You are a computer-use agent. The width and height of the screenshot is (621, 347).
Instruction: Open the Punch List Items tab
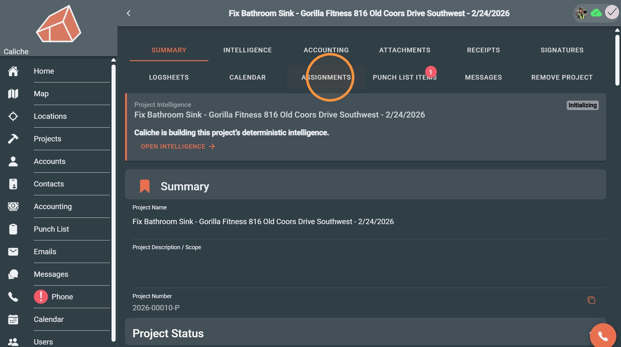pyautogui.click(x=404, y=77)
